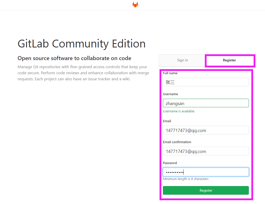Click the 'Manage Git repositories' description paragraph
Viewport: 265px width, 204px height.
click(x=83, y=73)
